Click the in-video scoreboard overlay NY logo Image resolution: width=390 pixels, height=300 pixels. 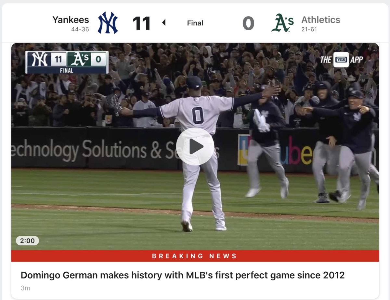(40, 60)
